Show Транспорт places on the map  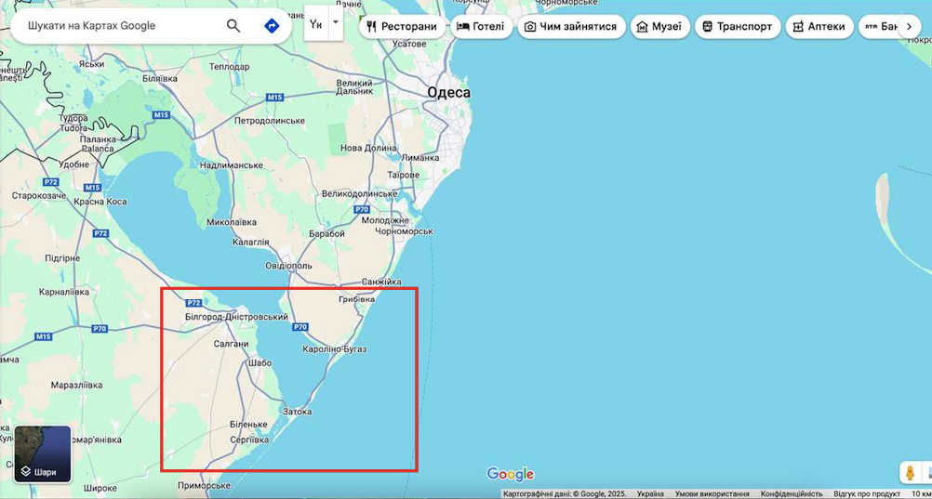coord(737,27)
